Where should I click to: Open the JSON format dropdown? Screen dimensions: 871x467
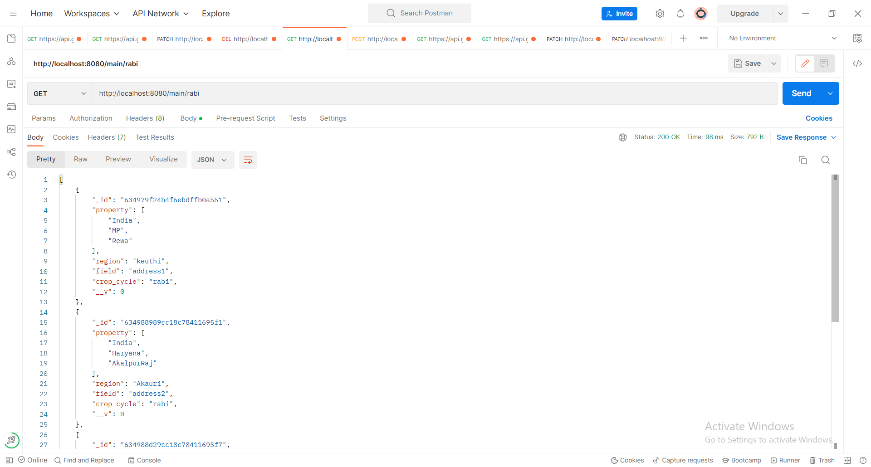(212, 160)
